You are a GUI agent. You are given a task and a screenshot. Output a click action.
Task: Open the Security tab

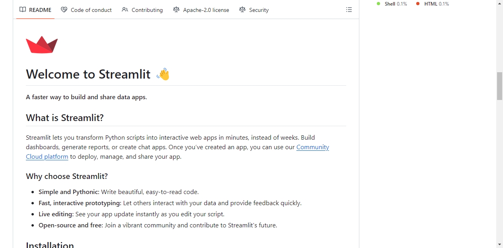(x=254, y=10)
